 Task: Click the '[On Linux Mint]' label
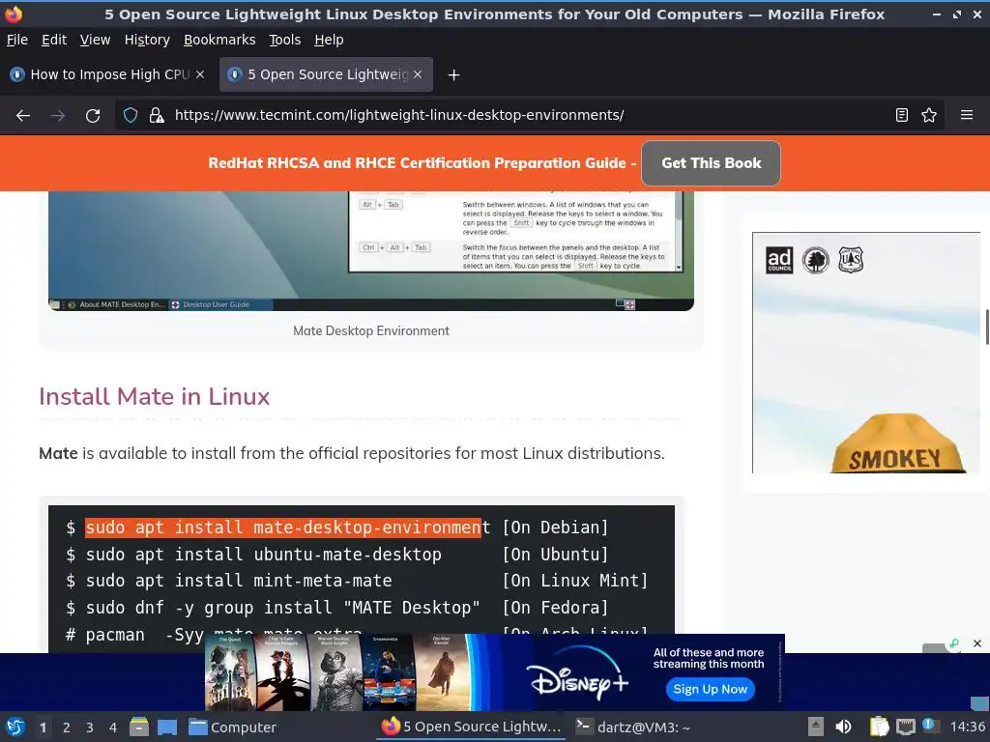point(575,581)
